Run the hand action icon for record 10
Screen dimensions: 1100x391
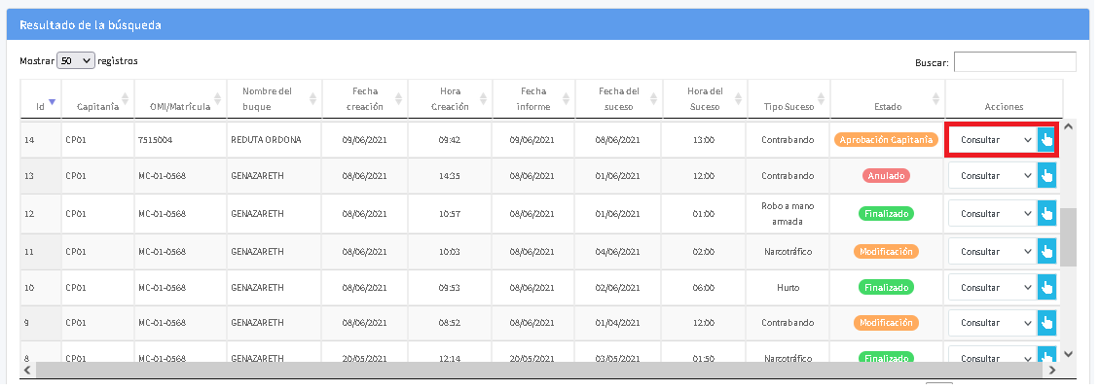tap(1047, 288)
